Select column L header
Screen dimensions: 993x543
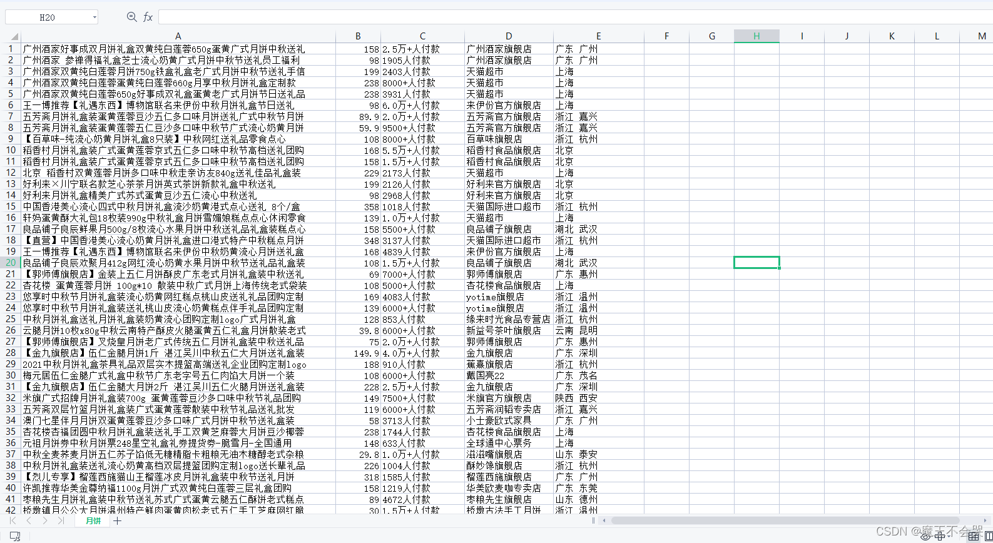tap(937, 36)
